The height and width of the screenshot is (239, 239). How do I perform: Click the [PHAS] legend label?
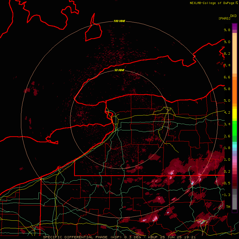click(224, 19)
